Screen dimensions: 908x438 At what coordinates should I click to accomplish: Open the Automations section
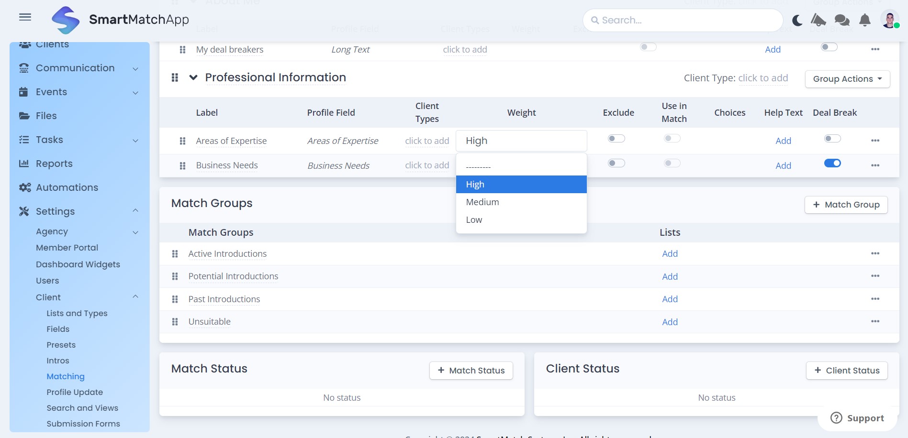[x=67, y=187]
